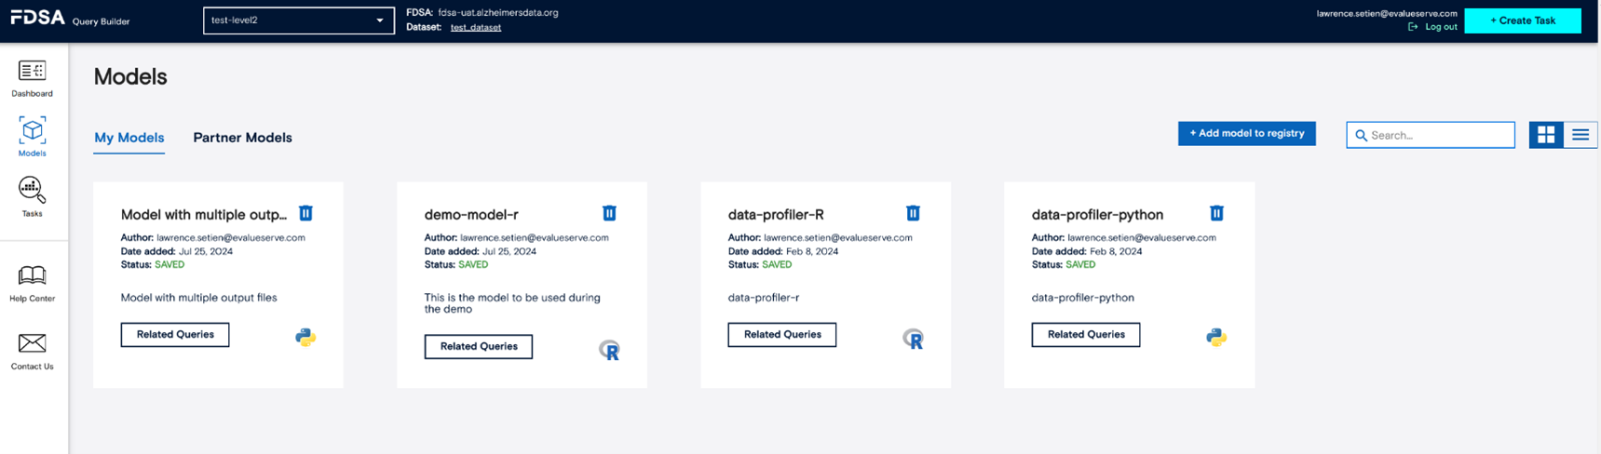Open the Contact Us envelope icon
This screenshot has height=454, width=1601.
(x=32, y=343)
